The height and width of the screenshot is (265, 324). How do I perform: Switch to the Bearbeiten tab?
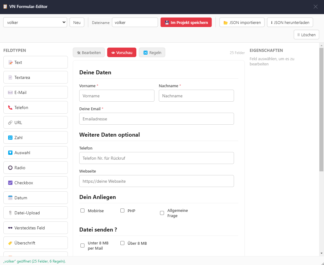pyautogui.click(x=89, y=53)
